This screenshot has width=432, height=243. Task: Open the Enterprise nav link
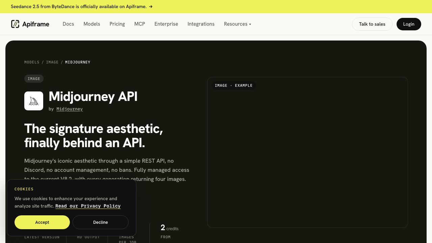[x=166, y=24]
